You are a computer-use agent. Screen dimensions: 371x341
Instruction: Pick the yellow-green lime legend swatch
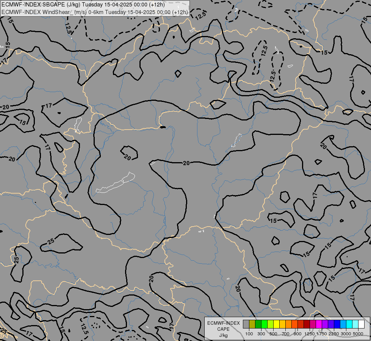[270, 324]
